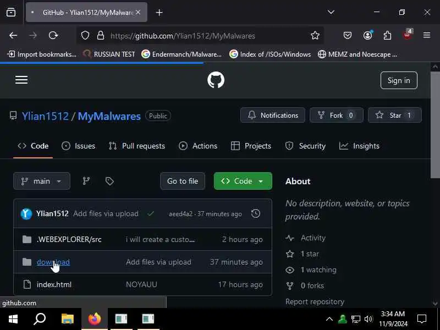Image resolution: width=440 pixels, height=330 pixels.
Task: Switch to the Issues tab
Action: click(x=78, y=146)
